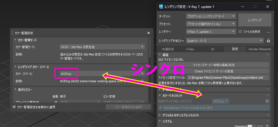
Task: Open the RGBプライマリのレンダリング ACEScg dropdown
Action: (221, 101)
